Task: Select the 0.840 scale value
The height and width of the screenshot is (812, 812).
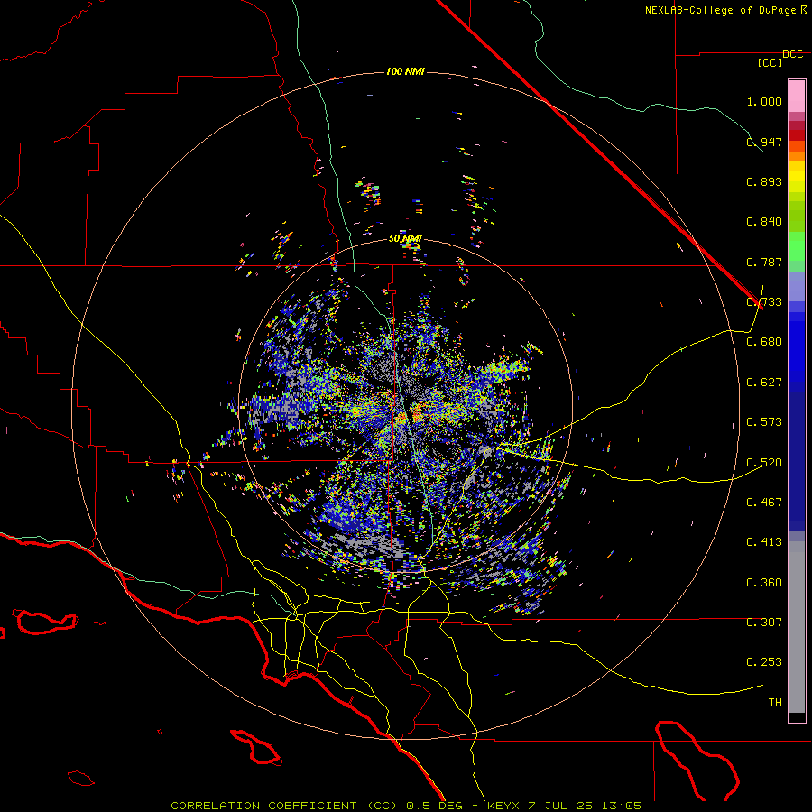Action: pos(764,222)
